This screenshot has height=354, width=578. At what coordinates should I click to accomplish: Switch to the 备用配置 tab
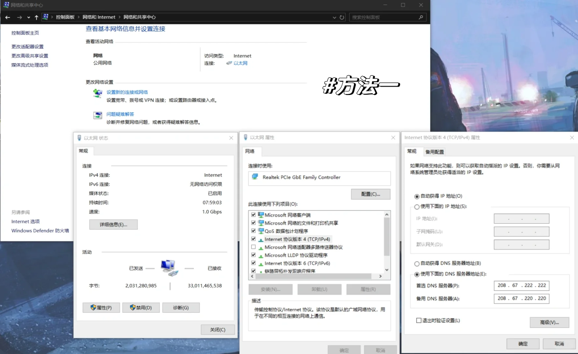click(434, 151)
